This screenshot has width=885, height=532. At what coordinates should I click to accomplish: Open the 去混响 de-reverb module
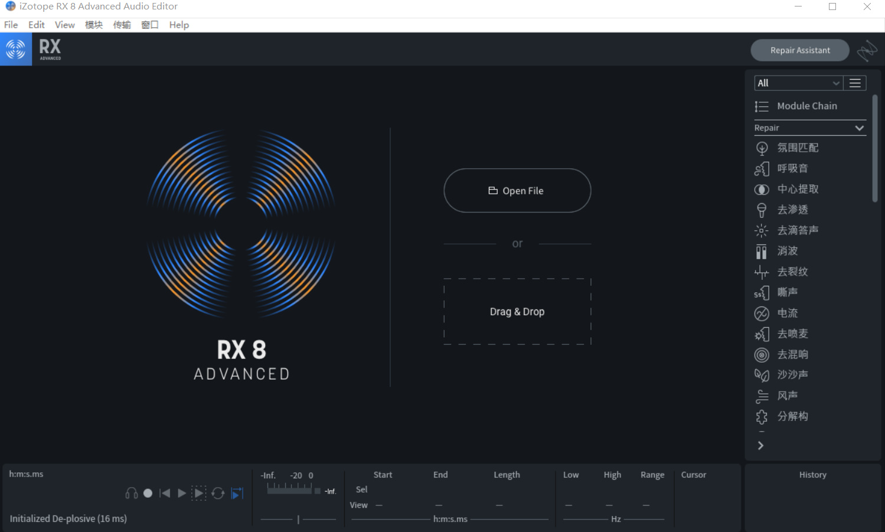(x=781, y=354)
